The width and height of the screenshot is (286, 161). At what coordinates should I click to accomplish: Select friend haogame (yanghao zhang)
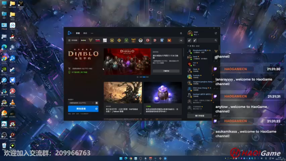pyautogui.click(x=200, y=83)
